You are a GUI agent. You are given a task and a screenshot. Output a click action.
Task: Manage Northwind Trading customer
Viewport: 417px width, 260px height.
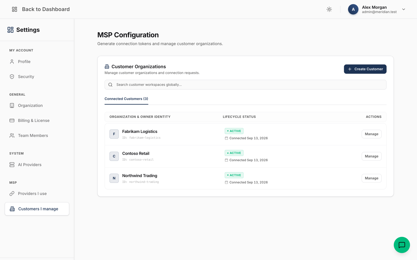click(372, 178)
